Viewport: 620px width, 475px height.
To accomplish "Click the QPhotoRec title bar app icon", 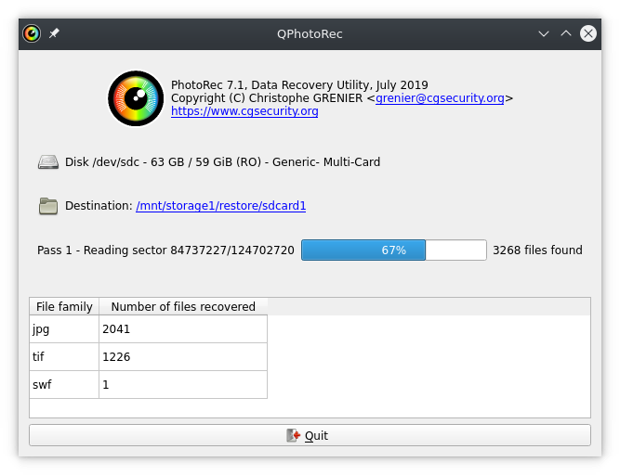I will tap(33, 33).
